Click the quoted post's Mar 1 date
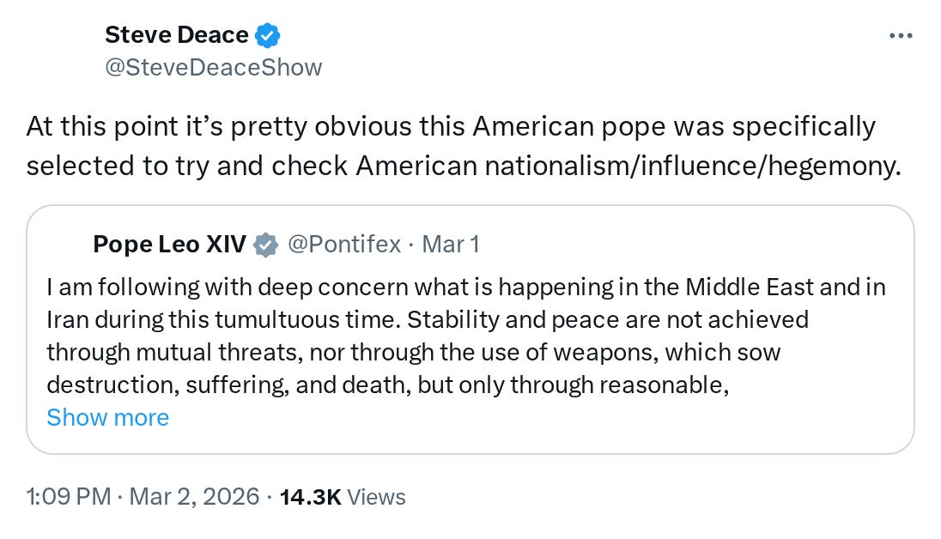This screenshot has width=941, height=539. pos(451,245)
